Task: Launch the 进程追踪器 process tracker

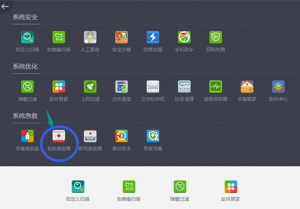Action: 216,87
